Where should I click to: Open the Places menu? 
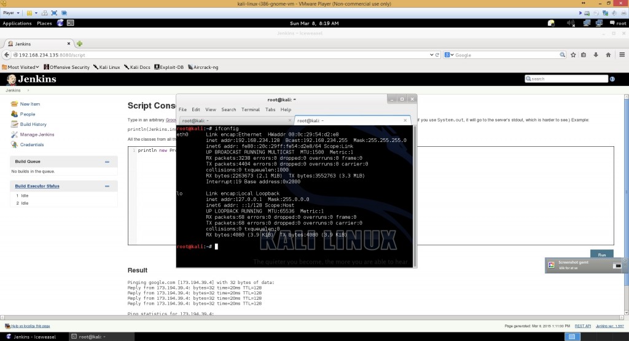click(44, 23)
